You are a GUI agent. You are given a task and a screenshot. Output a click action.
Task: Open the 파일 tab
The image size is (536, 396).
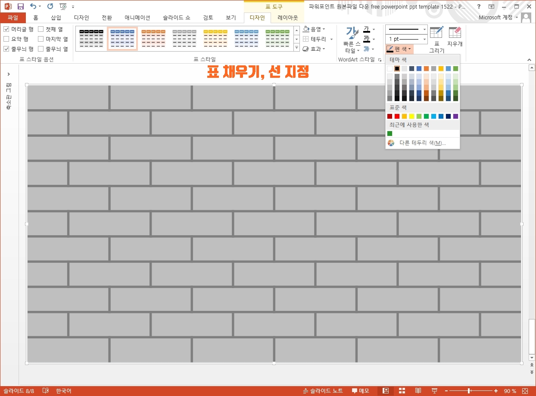[13, 18]
